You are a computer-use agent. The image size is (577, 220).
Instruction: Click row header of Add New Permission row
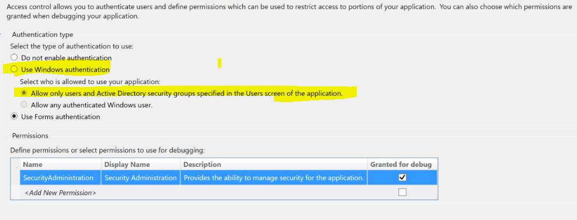[x=15, y=193]
